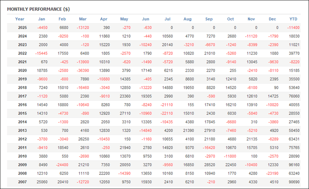Select the 2020 year row label

[22, 70]
